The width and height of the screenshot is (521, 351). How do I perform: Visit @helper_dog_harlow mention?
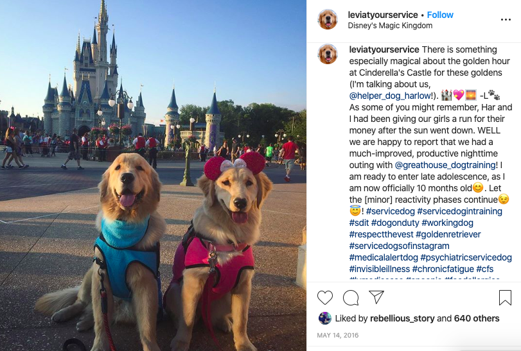click(391, 96)
